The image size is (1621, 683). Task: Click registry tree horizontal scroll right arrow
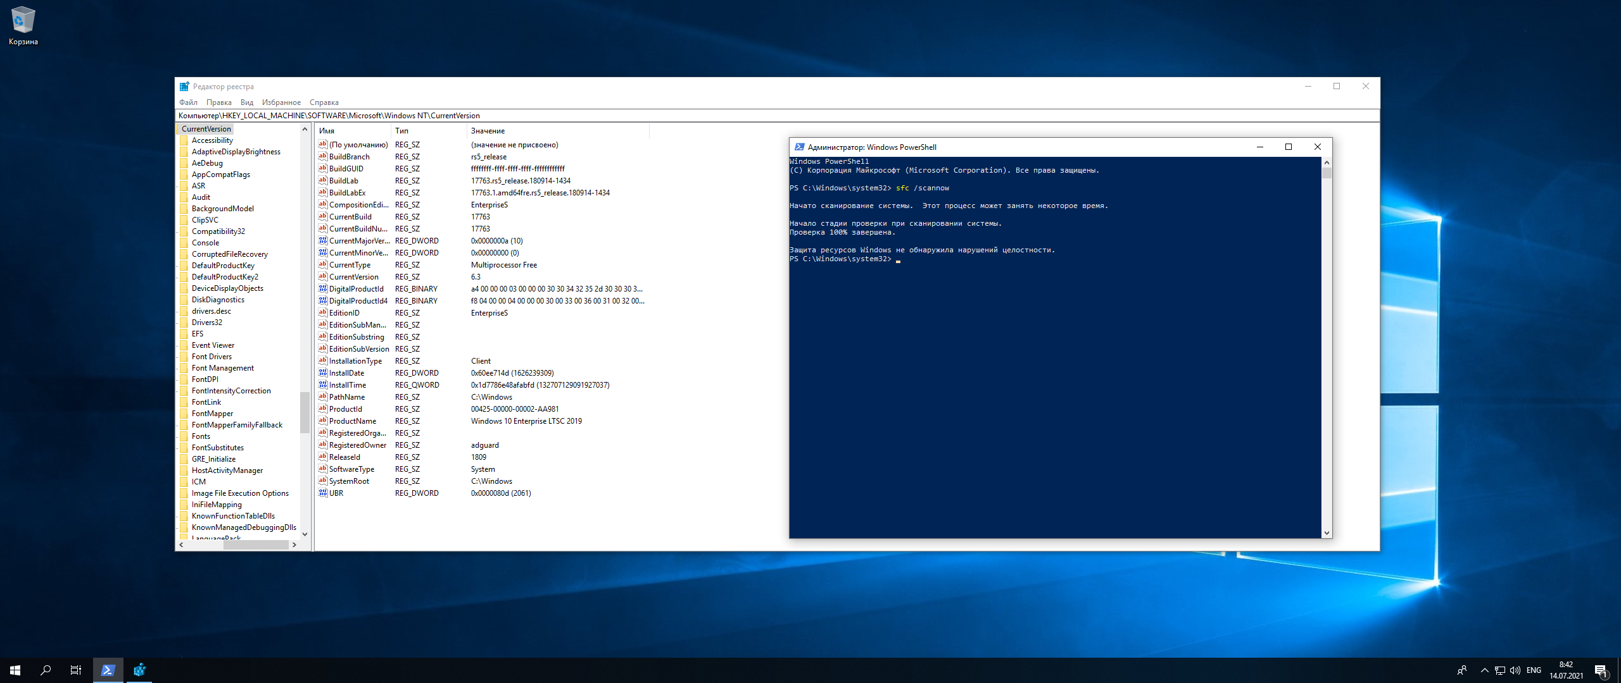pos(294,545)
